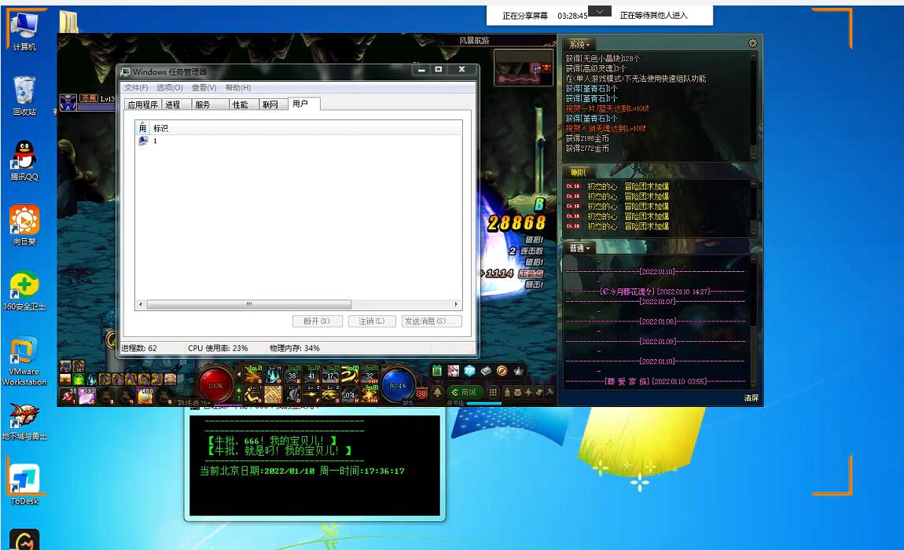Image resolution: width=904 pixels, height=550 pixels.
Task: Select the 喇叭 chat tab
Action: (579, 172)
